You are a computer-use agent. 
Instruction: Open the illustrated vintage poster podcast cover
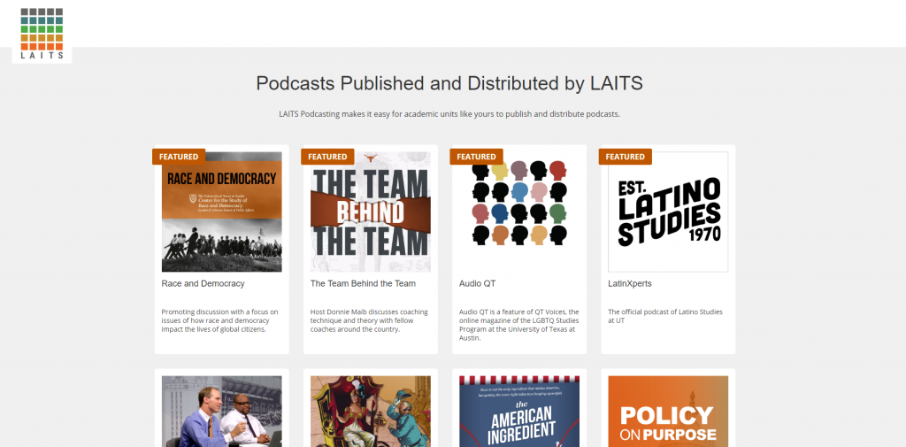371,411
